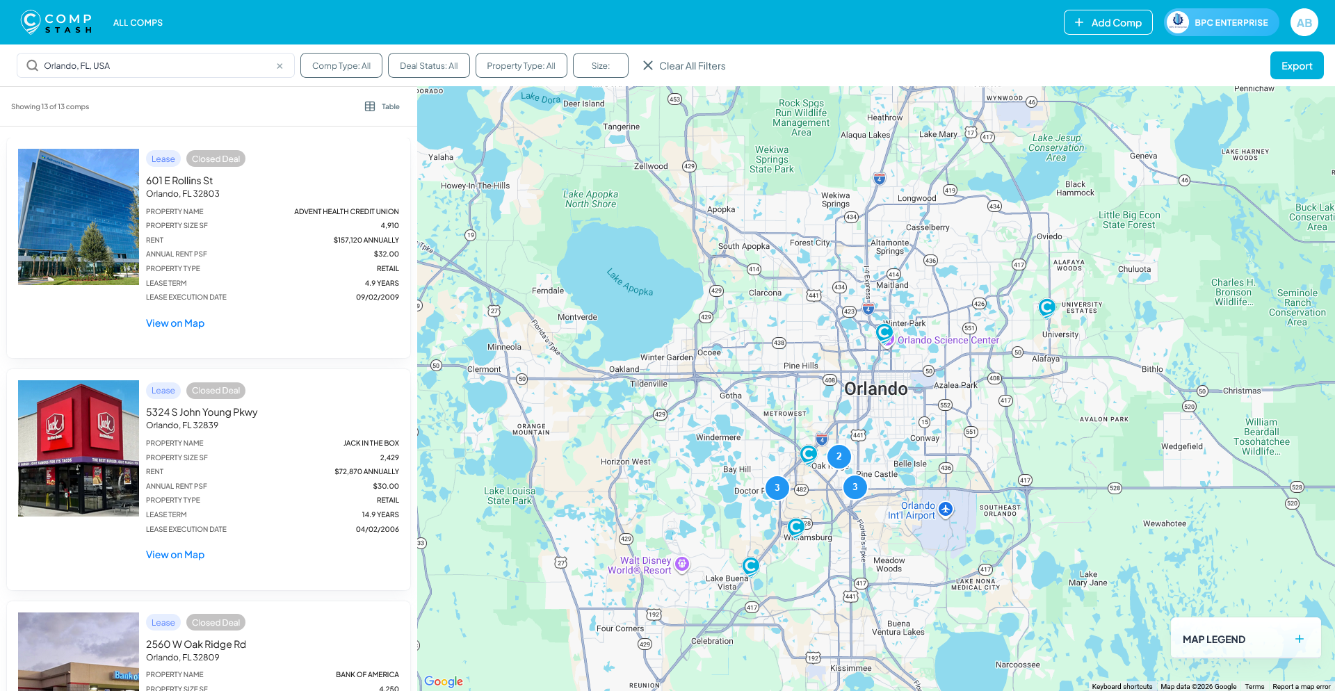The width and height of the screenshot is (1335, 691).
Task: Click the ADVENT HEALTH CREDIT UNION property name
Action: 346,211
